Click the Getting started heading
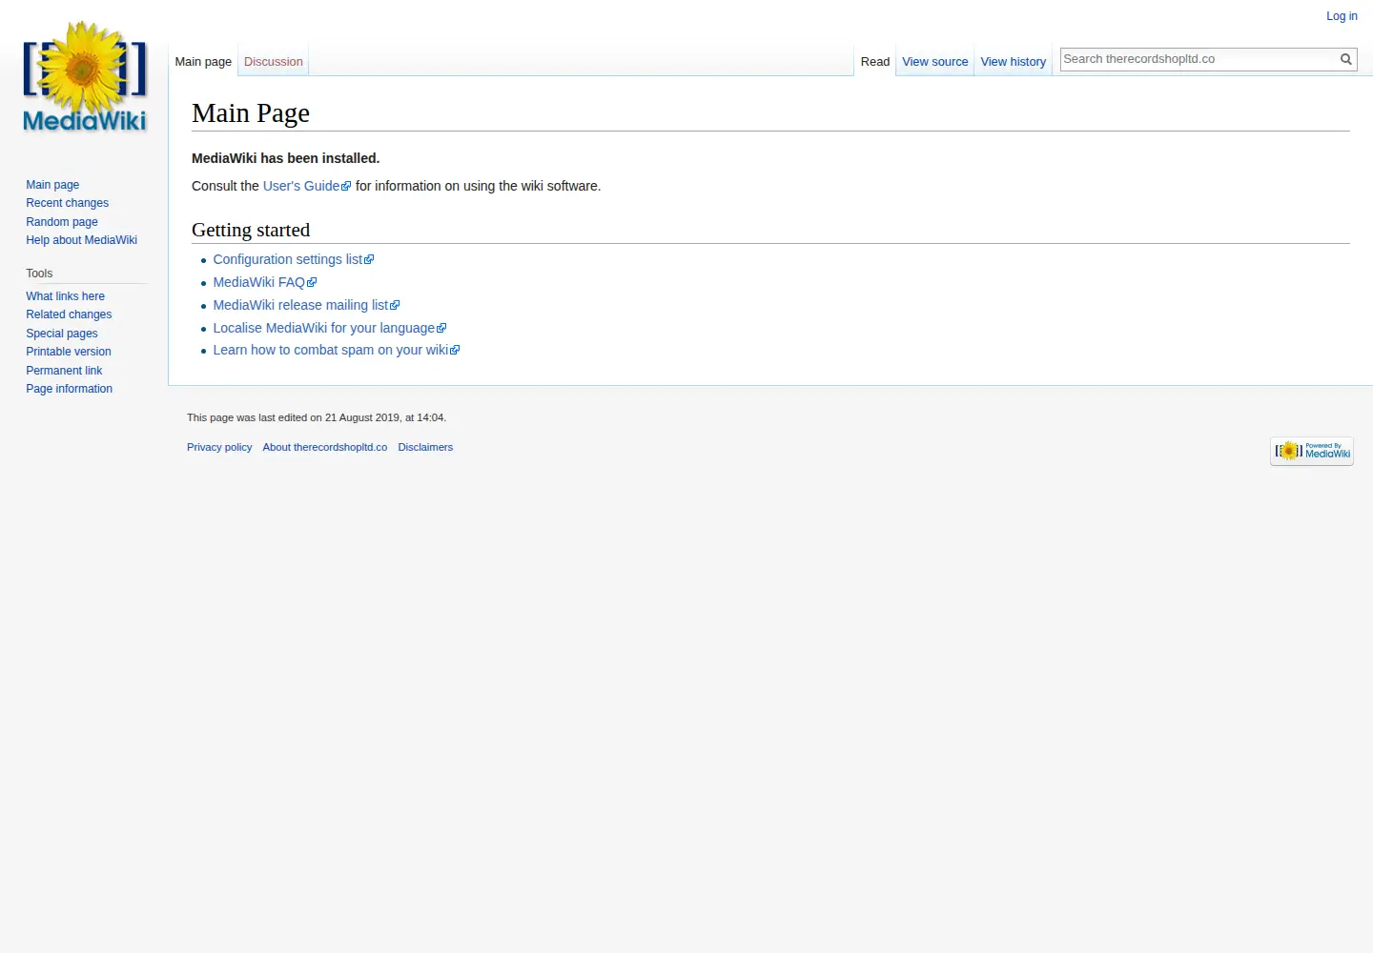 point(251,230)
